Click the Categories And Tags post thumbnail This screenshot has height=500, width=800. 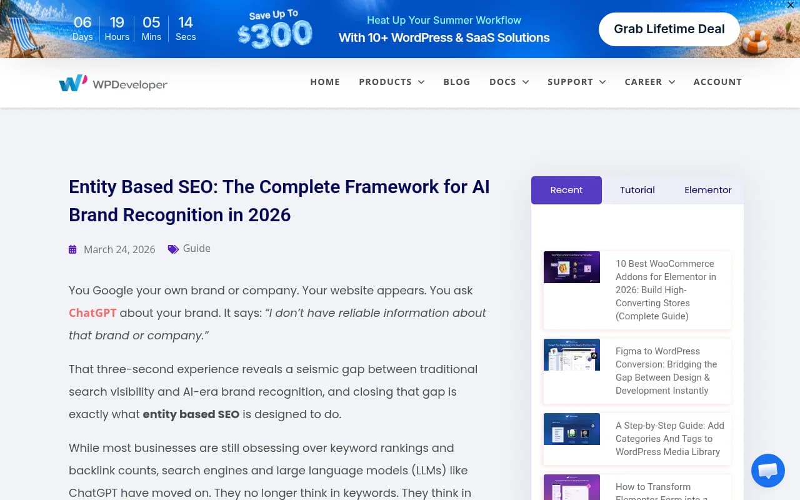(x=572, y=429)
